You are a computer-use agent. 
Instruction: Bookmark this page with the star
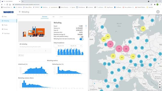(151, 5)
